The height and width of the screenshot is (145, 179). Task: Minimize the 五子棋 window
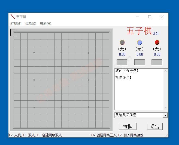click(137, 17)
